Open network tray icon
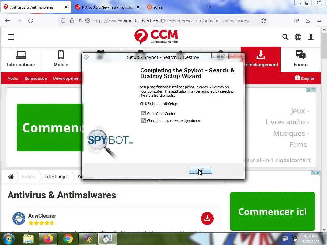Screen dimensions: 327x245 295,239
